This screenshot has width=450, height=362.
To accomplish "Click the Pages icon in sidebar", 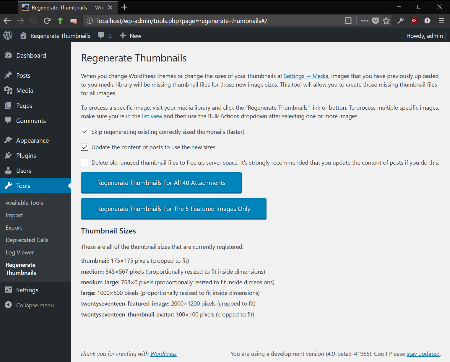I will pos(8,105).
